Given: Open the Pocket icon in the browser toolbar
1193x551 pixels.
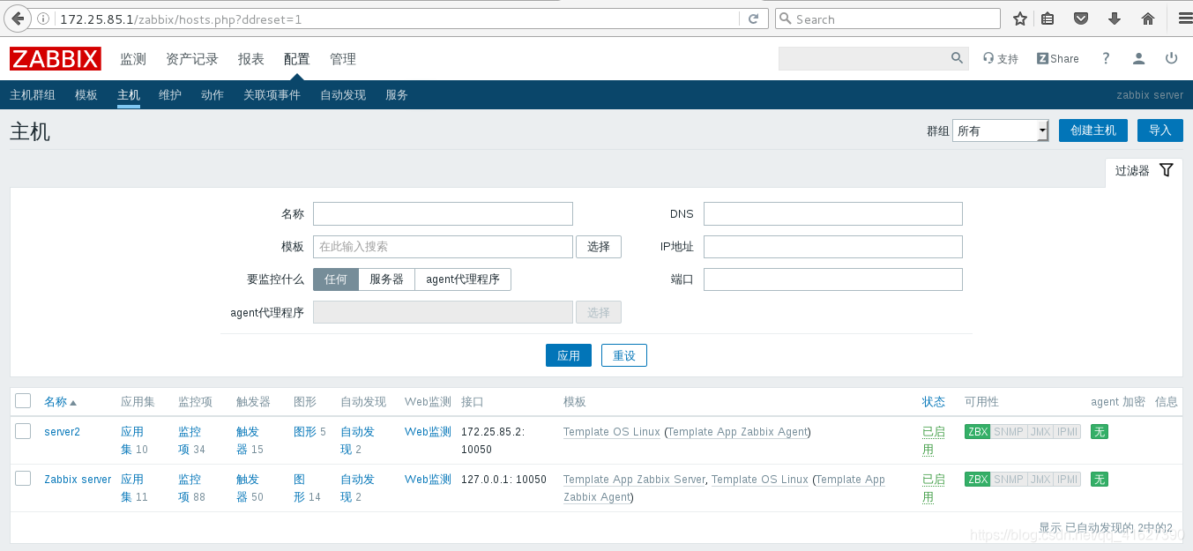Looking at the screenshot, I should point(1081,19).
